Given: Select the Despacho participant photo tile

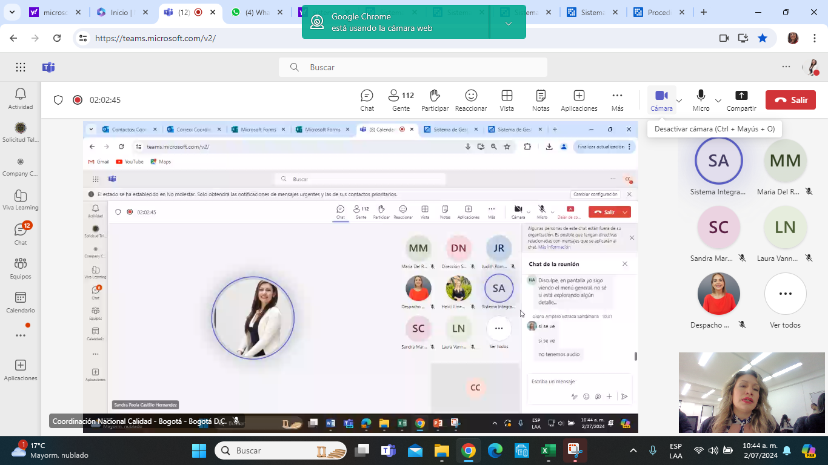Looking at the screenshot, I should [718, 302].
